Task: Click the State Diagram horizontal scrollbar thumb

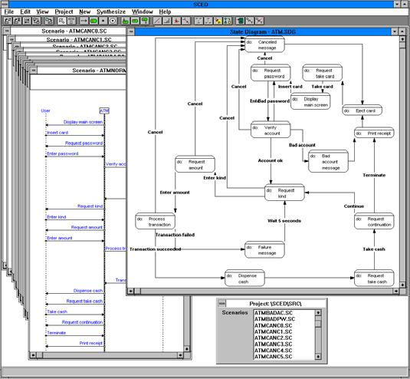Action: point(137,291)
